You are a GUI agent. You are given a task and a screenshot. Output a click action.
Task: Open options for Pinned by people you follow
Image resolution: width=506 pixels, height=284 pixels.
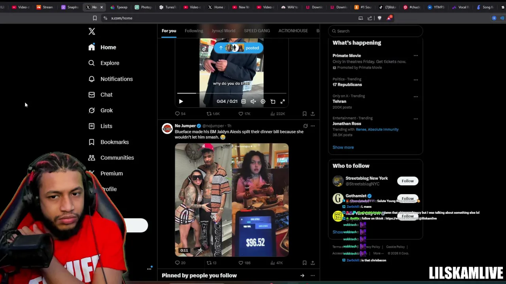[x=313, y=276]
